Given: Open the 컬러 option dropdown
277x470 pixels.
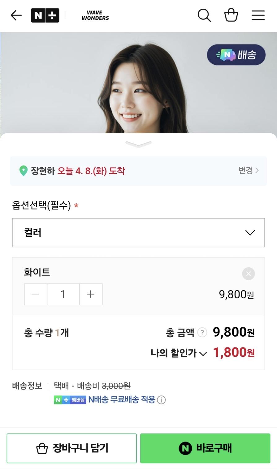Looking at the screenshot, I should [138, 233].
